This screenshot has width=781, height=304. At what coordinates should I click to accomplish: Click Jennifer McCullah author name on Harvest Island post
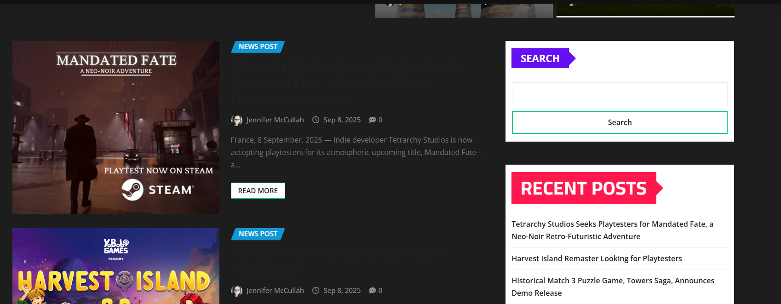275,291
